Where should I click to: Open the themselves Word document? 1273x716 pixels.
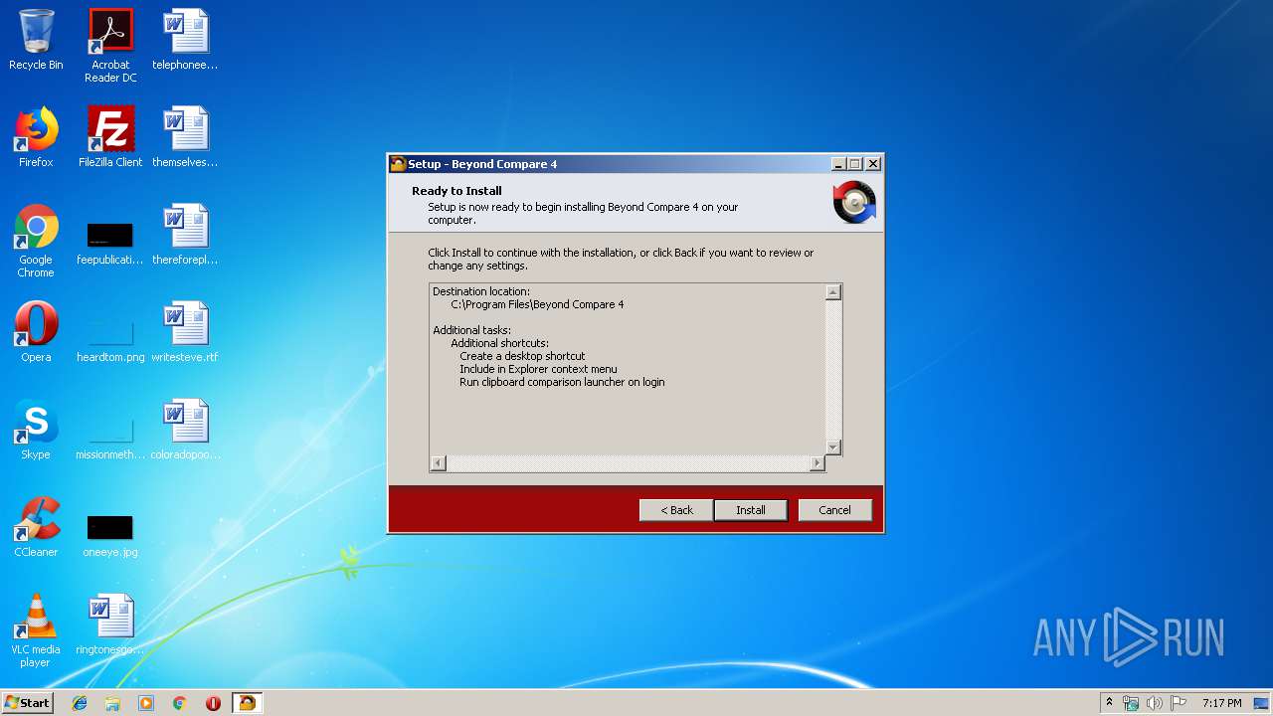click(x=185, y=137)
